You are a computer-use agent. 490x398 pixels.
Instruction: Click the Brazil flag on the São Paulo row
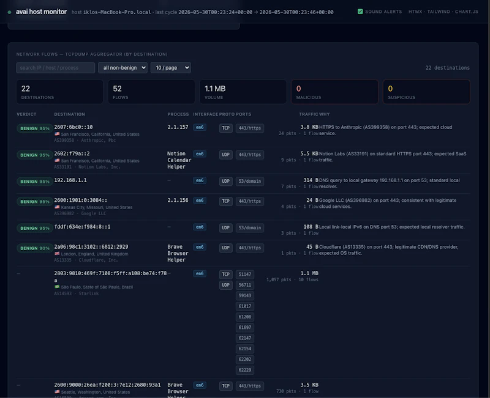click(57, 287)
